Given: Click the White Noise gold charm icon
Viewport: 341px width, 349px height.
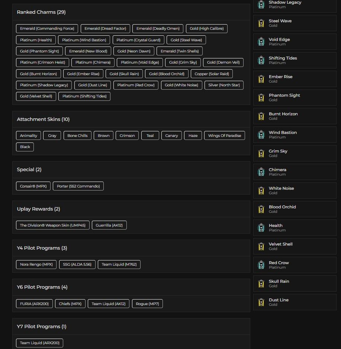Looking at the screenshot, I should pos(261,190).
